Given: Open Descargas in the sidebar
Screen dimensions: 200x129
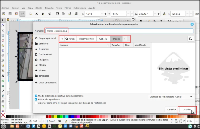Looking at the screenshot, I should point(44,49).
